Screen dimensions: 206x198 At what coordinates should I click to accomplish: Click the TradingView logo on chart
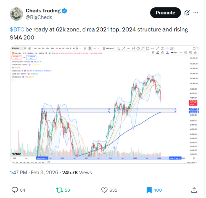click(14, 154)
